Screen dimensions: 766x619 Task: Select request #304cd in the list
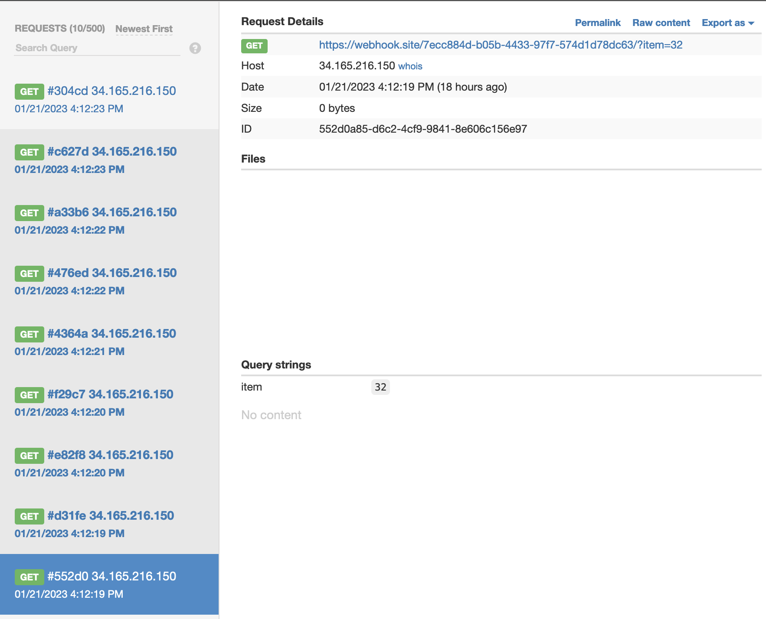pos(111,91)
